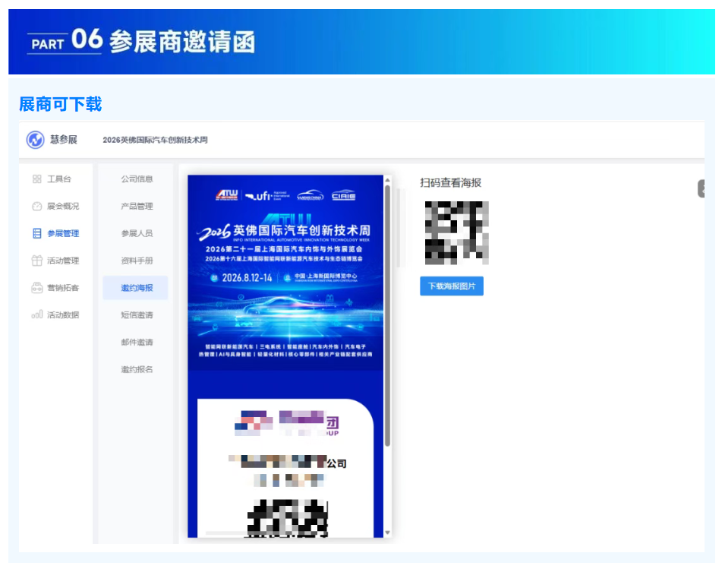Click the 参展管理 list icon
This screenshot has height=572, width=722.
click(x=37, y=233)
